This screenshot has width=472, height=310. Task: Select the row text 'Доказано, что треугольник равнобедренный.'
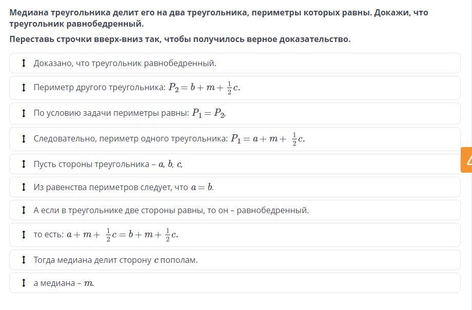pos(125,64)
